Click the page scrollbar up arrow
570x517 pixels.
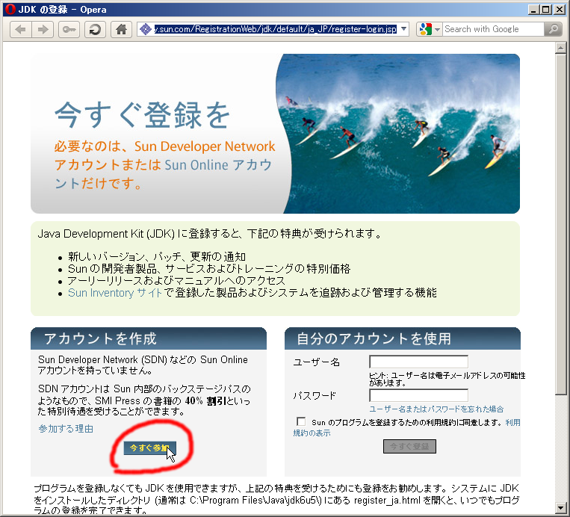(560, 48)
